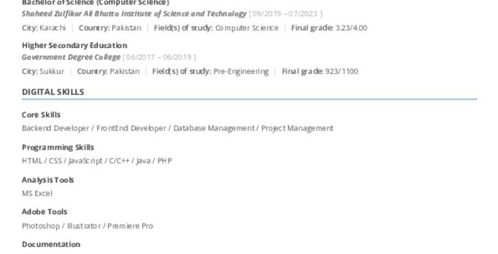498x254 pixels.
Task: Select the Backend Developer core skills line
Action: coord(177,128)
